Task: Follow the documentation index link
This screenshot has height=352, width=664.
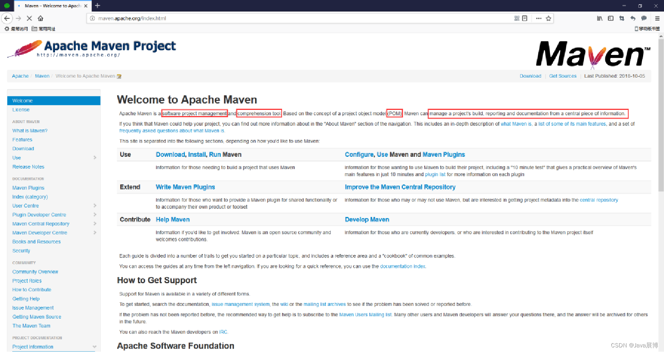Action: point(403,266)
